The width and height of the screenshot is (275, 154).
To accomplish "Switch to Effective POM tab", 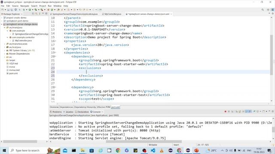I will pos(104,107).
